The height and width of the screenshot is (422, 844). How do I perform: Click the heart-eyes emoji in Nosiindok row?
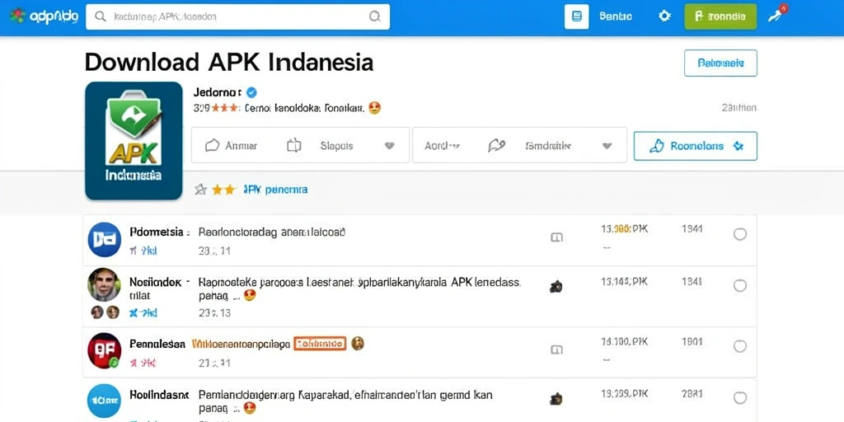(x=249, y=296)
